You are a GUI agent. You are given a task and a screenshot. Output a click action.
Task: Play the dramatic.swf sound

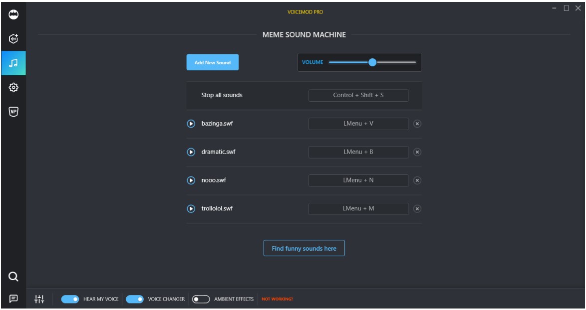point(191,152)
